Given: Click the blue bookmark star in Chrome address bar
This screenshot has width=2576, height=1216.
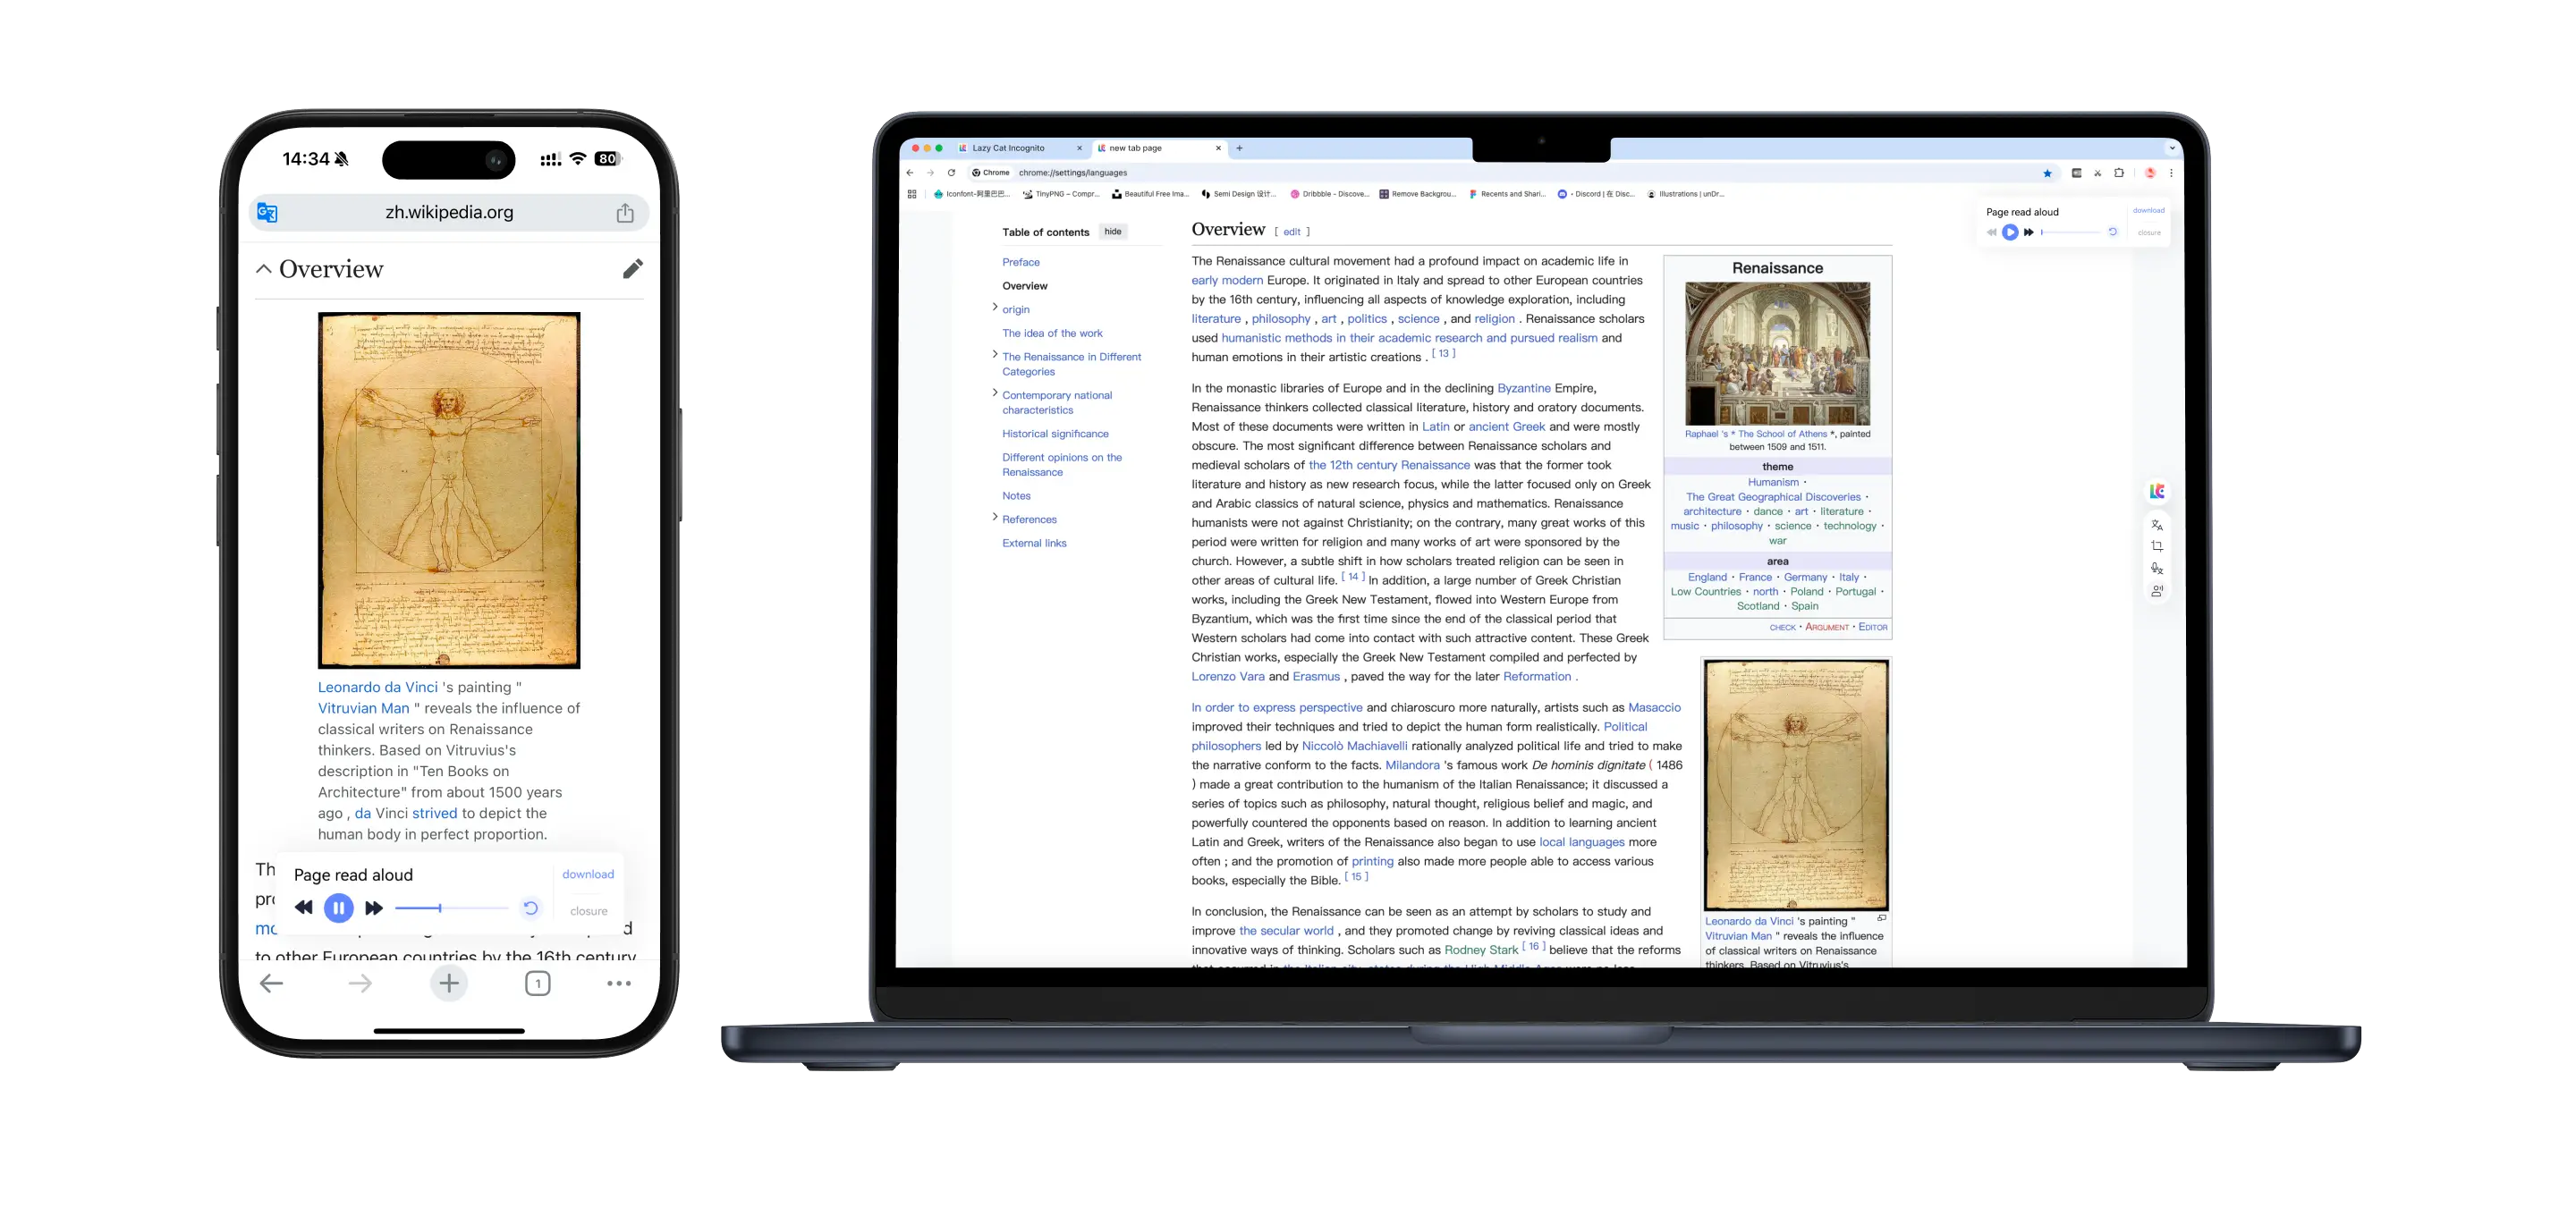Looking at the screenshot, I should [x=2047, y=173].
